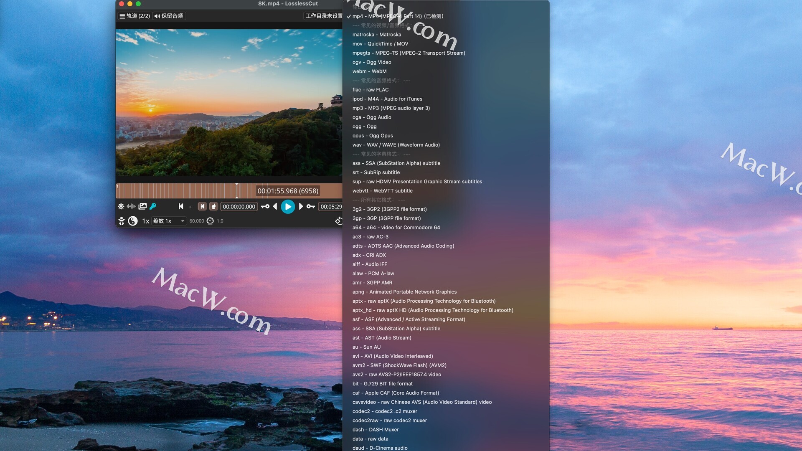Step forward one frame
Image resolution: width=802 pixels, height=451 pixels.
[x=301, y=206]
